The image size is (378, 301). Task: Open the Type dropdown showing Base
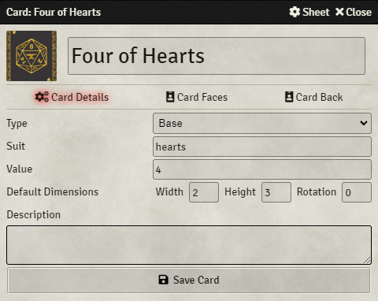262,123
